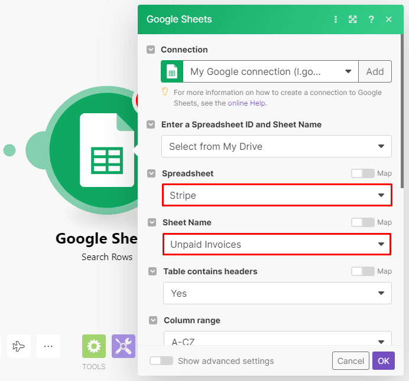Toggle Map switch for Spreadsheet field
The height and width of the screenshot is (381, 409).
tap(362, 173)
